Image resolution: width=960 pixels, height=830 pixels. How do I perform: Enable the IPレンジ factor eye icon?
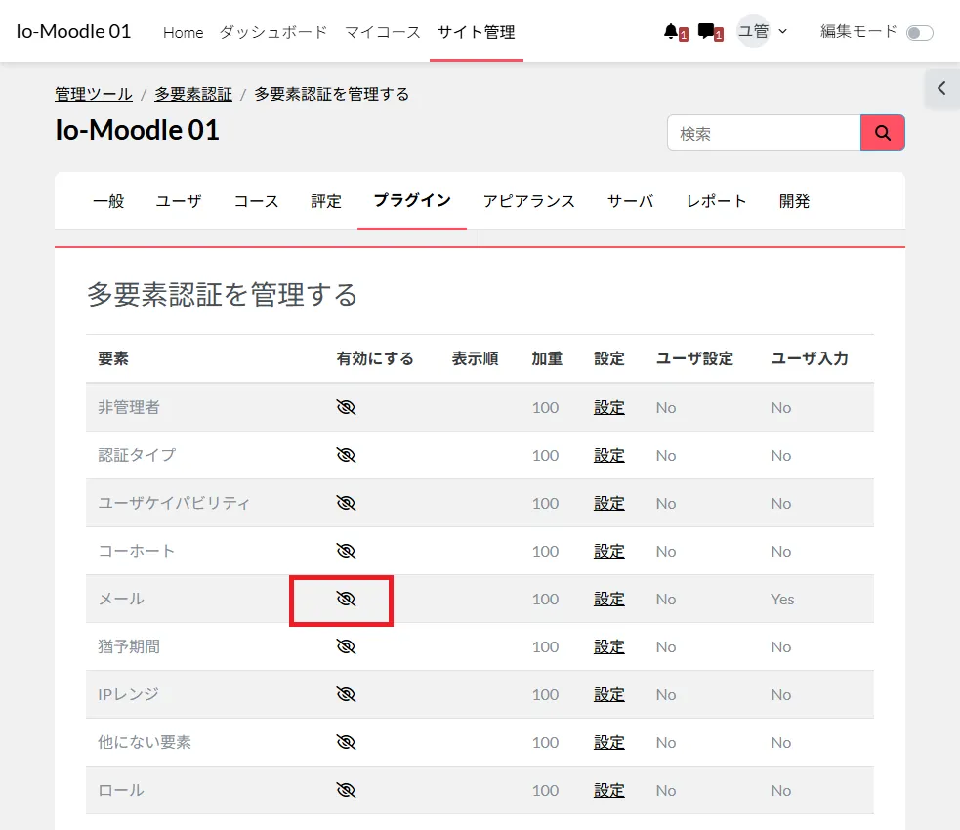pyautogui.click(x=346, y=694)
